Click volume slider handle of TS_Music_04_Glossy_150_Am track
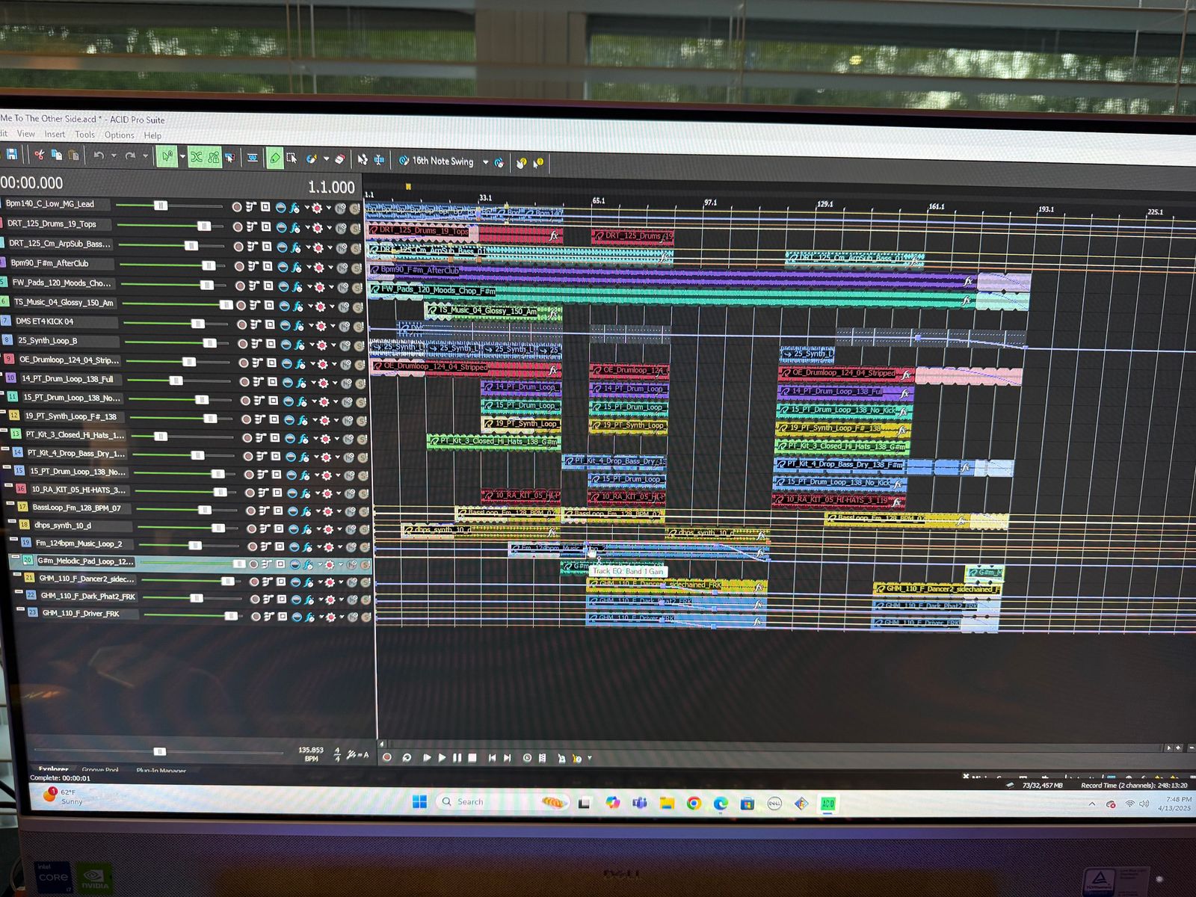1196x897 pixels. point(226,304)
